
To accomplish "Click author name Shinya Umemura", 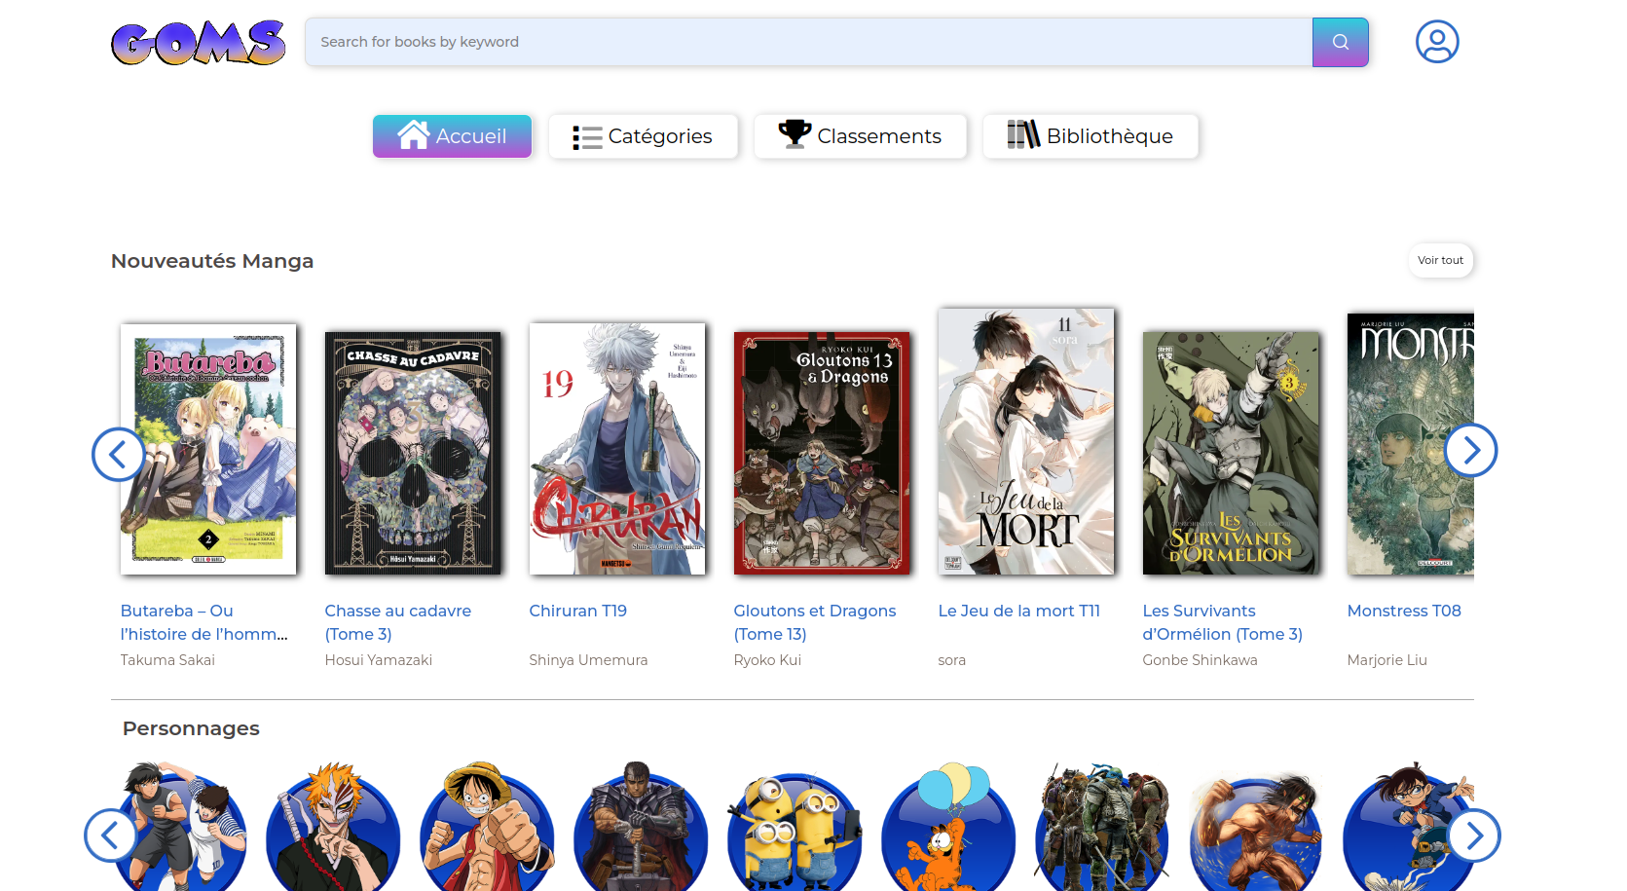I will coord(588,660).
